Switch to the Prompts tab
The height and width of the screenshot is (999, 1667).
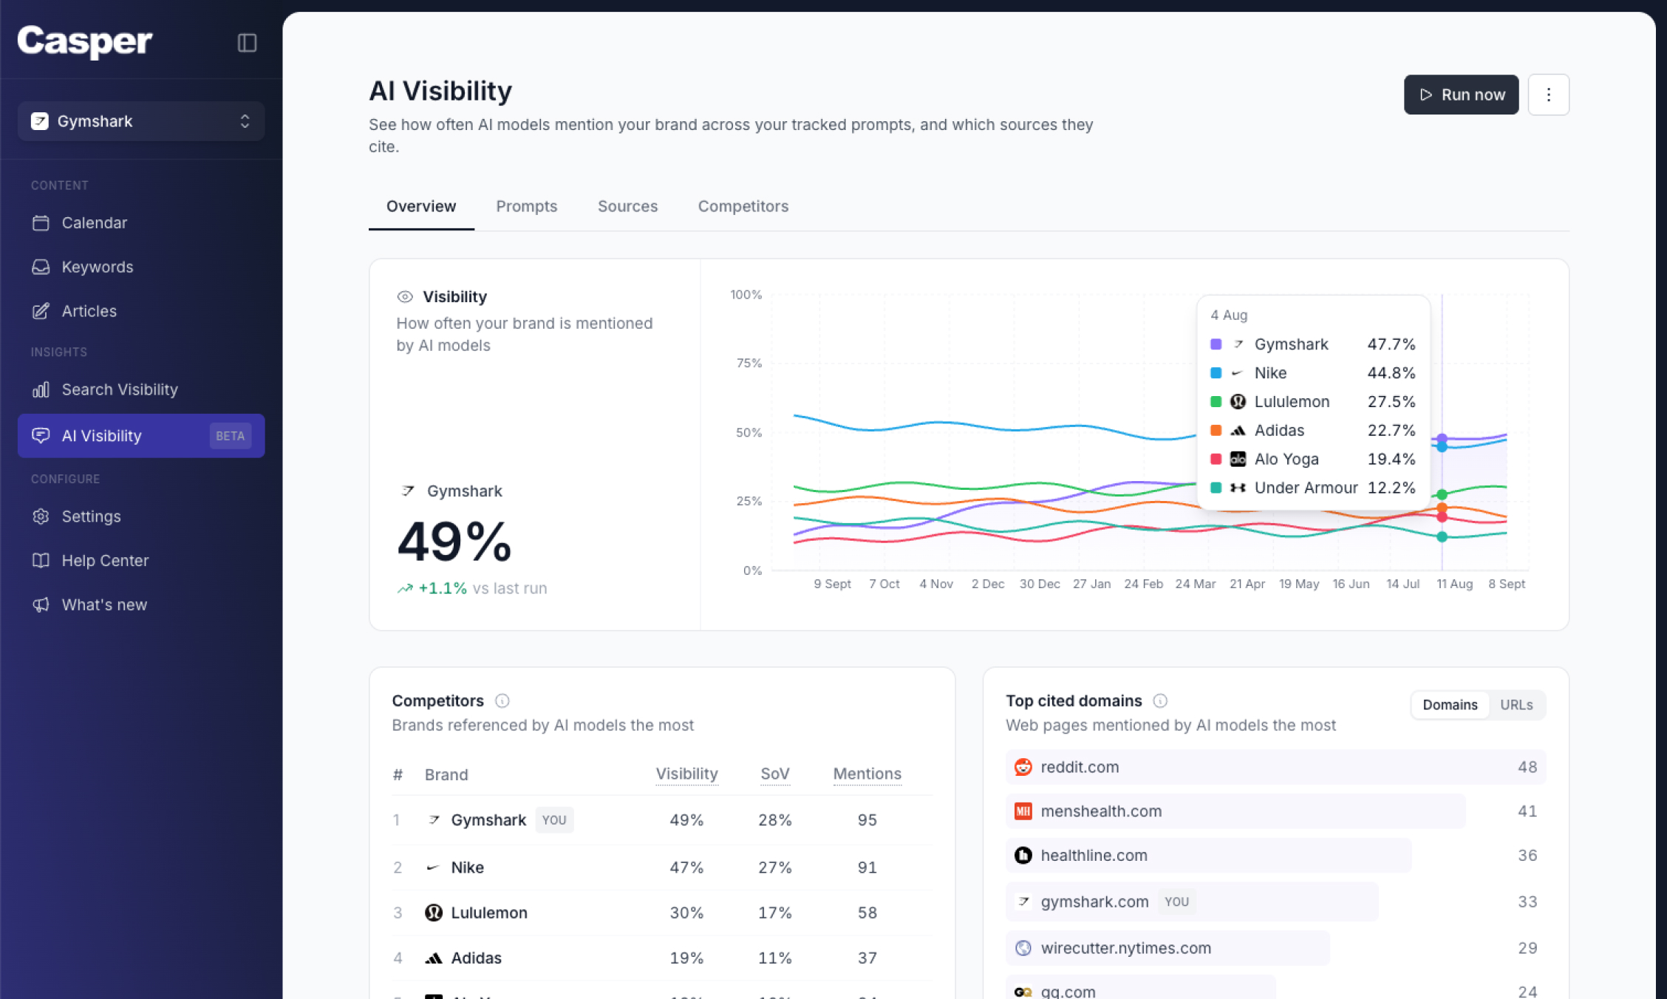click(x=526, y=206)
